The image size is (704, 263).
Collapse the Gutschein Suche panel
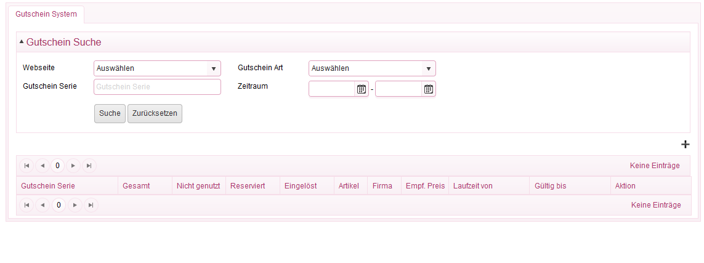click(x=22, y=42)
